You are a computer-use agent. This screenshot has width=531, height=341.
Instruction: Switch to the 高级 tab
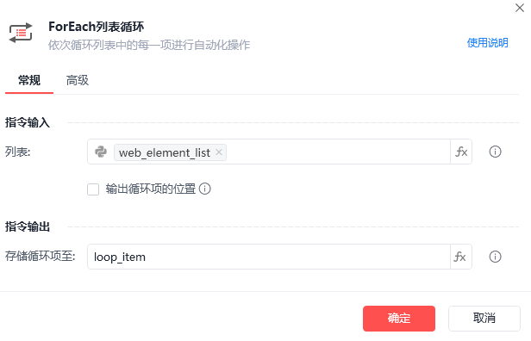pos(78,81)
